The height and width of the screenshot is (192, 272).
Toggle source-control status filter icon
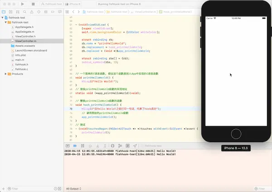[x=59, y=189]
